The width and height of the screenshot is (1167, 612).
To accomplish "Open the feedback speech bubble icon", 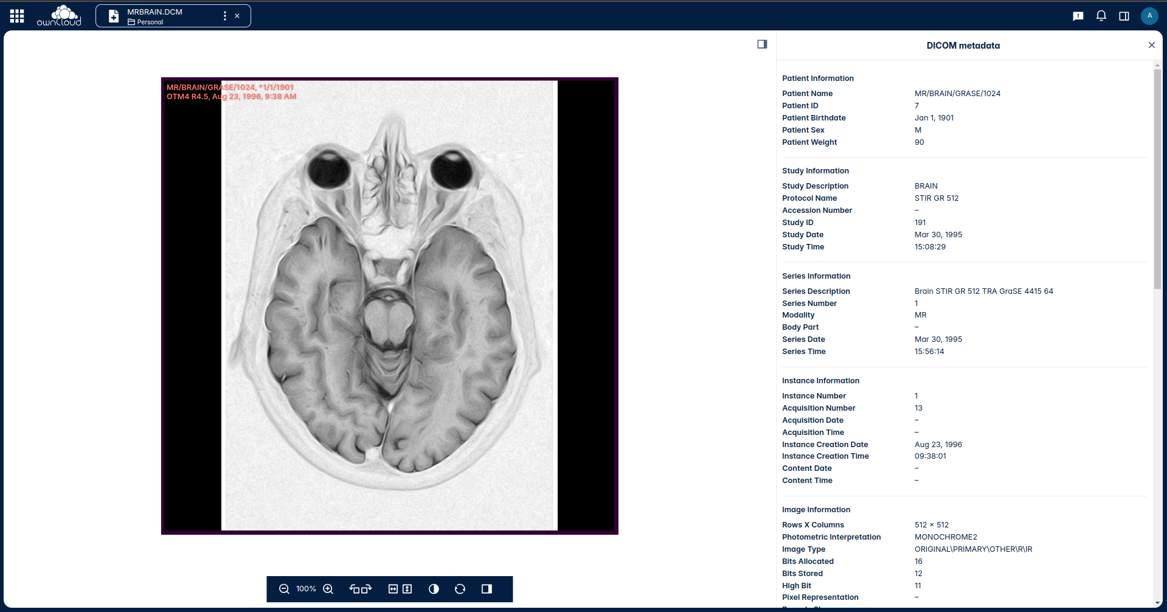I will (1078, 16).
